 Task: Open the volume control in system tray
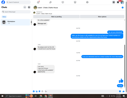[x=112, y=96]
